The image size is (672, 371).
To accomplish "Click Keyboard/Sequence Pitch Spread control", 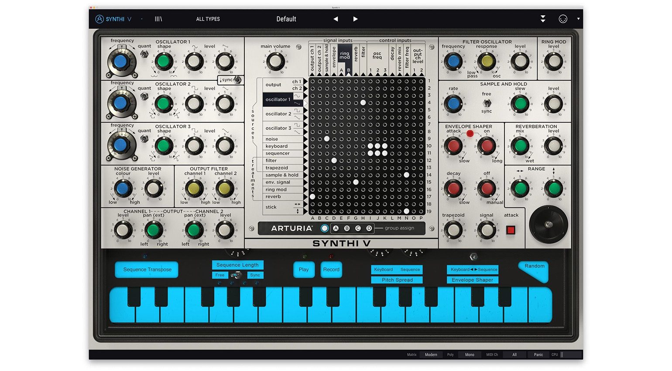I will pyautogui.click(x=397, y=275).
